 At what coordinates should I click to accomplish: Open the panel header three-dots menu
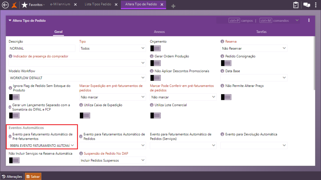309,20
